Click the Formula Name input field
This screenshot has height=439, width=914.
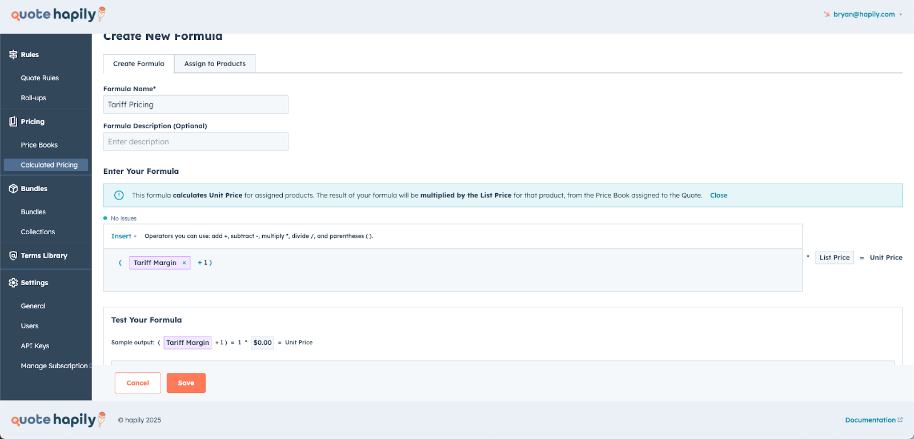pyautogui.click(x=195, y=105)
